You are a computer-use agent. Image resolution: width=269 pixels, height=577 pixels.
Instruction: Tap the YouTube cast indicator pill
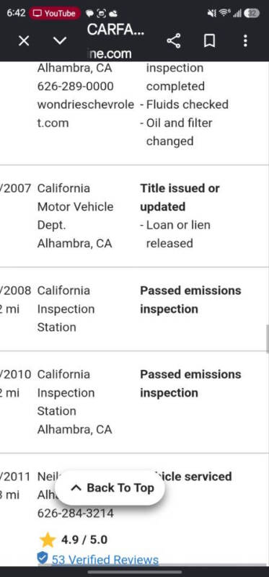55,13
